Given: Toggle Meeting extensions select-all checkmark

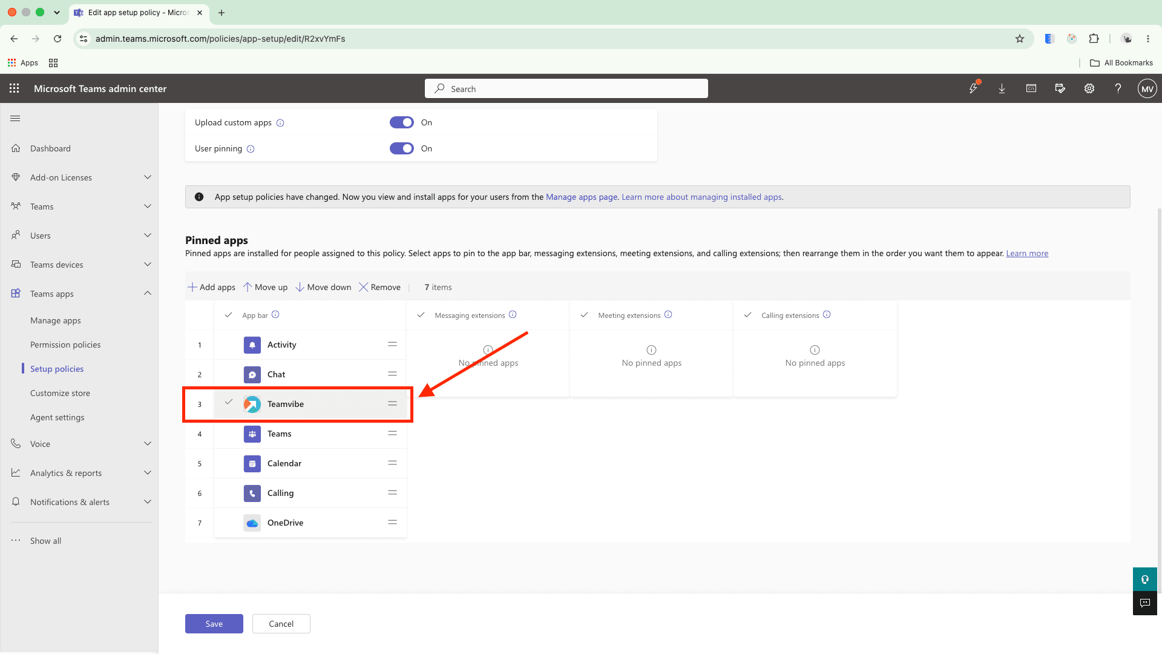Looking at the screenshot, I should coord(585,315).
